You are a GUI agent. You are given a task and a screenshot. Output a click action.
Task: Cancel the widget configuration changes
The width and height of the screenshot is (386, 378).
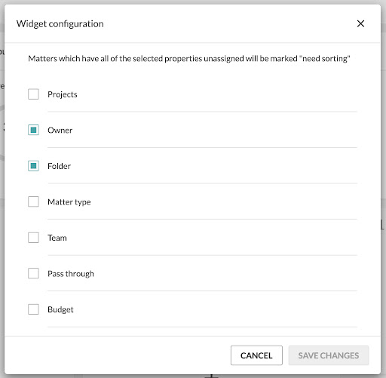coord(256,355)
